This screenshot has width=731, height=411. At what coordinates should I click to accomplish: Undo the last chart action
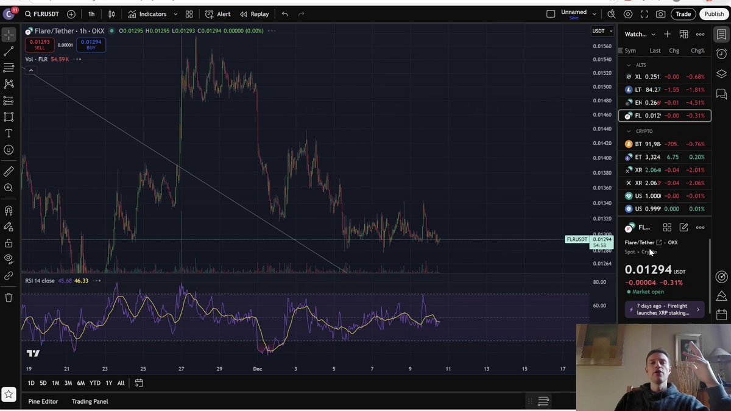284,14
